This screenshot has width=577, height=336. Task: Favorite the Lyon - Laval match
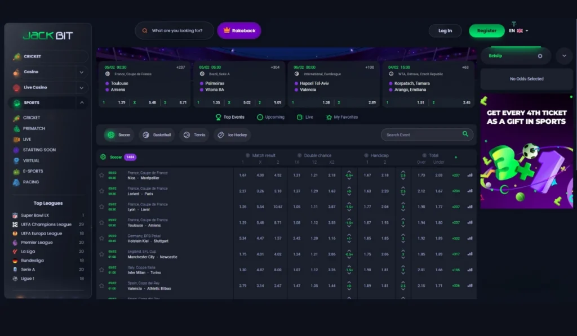101,207
